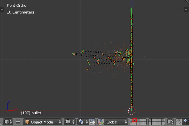Select highlighted layer 2 button

click(135, 120)
